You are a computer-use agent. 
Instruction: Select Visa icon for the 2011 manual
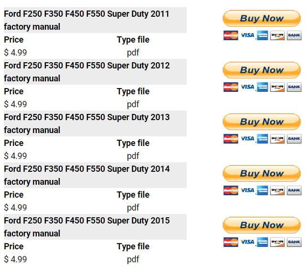point(247,35)
